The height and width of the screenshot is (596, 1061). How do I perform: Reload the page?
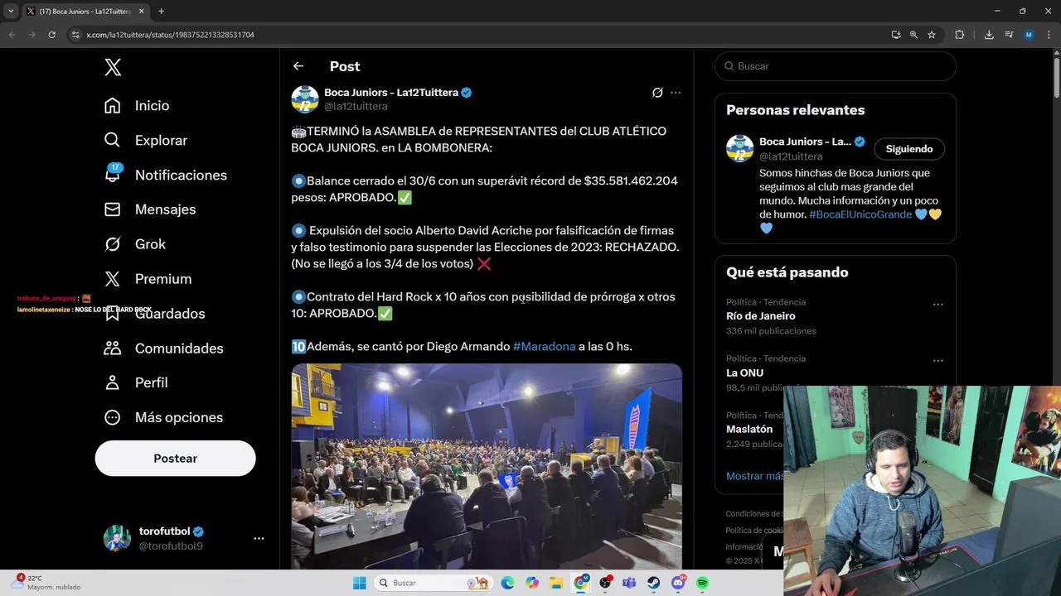(51, 35)
